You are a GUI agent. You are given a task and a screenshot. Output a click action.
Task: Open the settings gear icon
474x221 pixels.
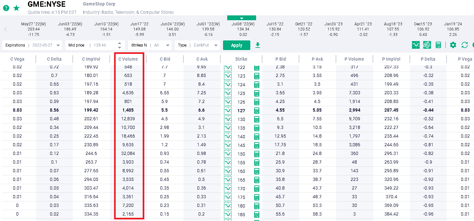[x=453, y=45]
